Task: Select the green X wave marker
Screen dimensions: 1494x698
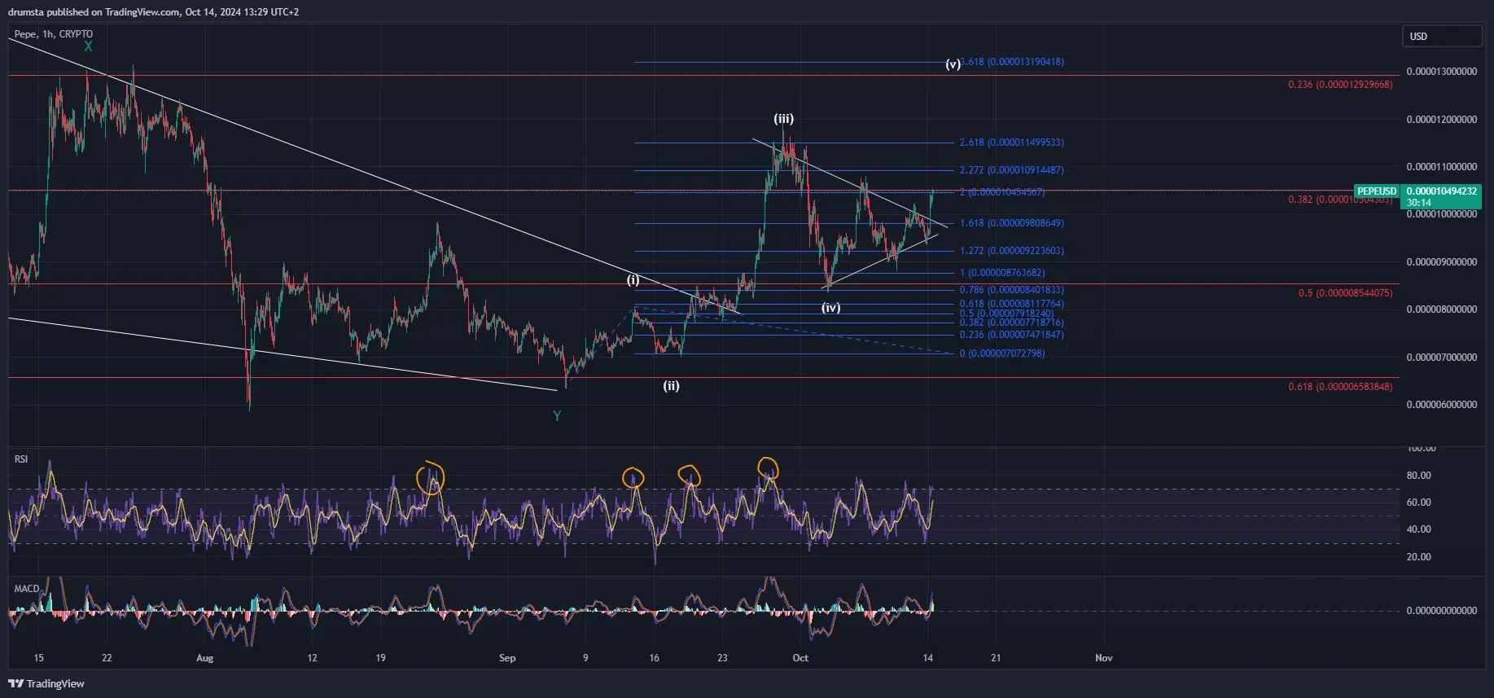Action: point(88,47)
